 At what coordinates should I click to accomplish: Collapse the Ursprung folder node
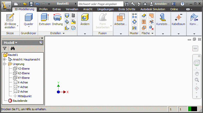[x=4, y=64]
